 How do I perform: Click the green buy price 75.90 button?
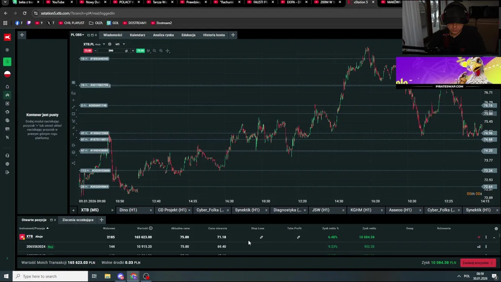click(x=140, y=51)
